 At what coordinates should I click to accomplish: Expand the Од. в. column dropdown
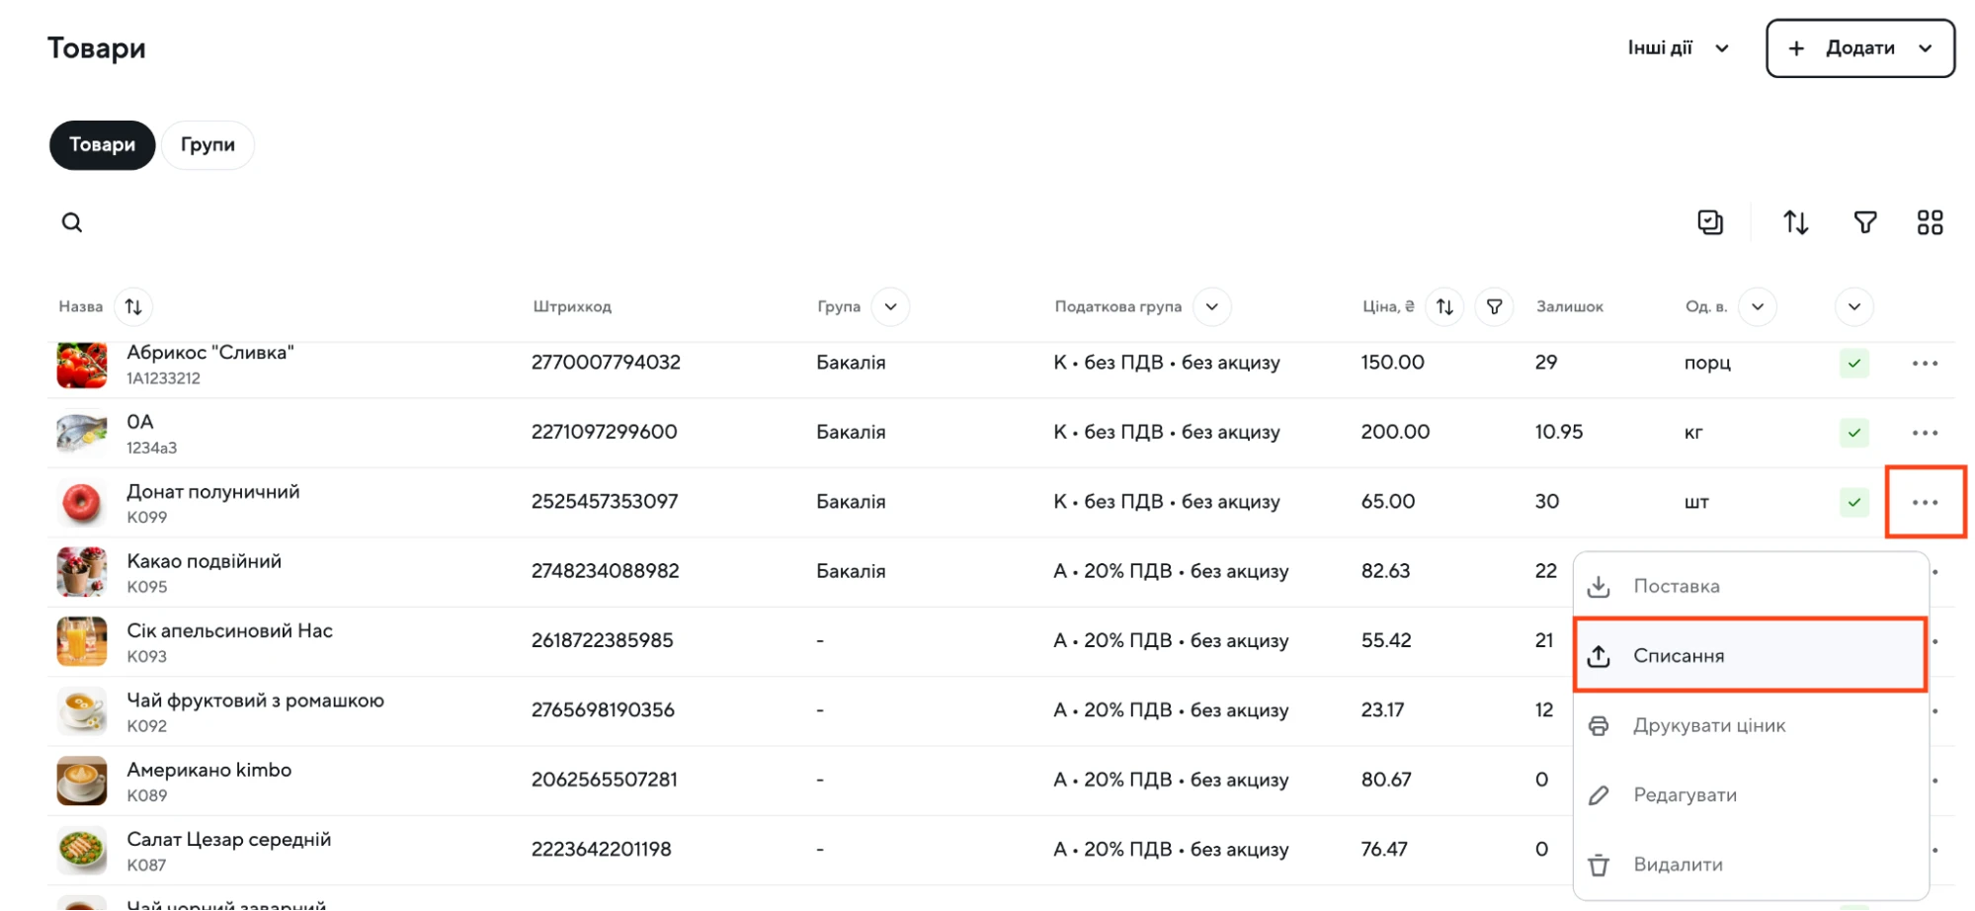pyautogui.click(x=1758, y=307)
